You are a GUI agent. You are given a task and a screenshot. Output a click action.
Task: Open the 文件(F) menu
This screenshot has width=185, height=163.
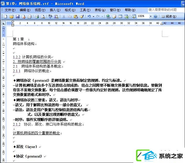point(10,10)
